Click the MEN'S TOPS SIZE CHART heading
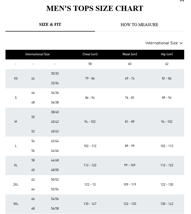 (x=95, y=9)
